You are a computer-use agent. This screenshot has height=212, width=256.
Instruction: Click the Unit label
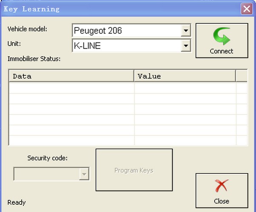coord(14,44)
